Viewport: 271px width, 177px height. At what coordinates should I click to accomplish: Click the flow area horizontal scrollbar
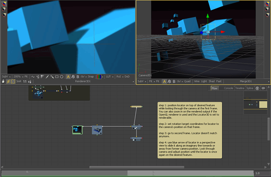pyautogui.click(x=137, y=167)
